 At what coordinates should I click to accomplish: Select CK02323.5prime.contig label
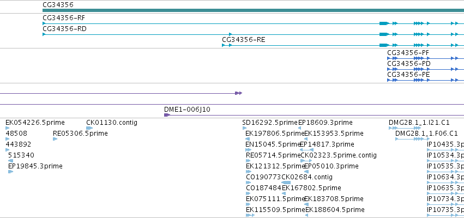point(339,155)
